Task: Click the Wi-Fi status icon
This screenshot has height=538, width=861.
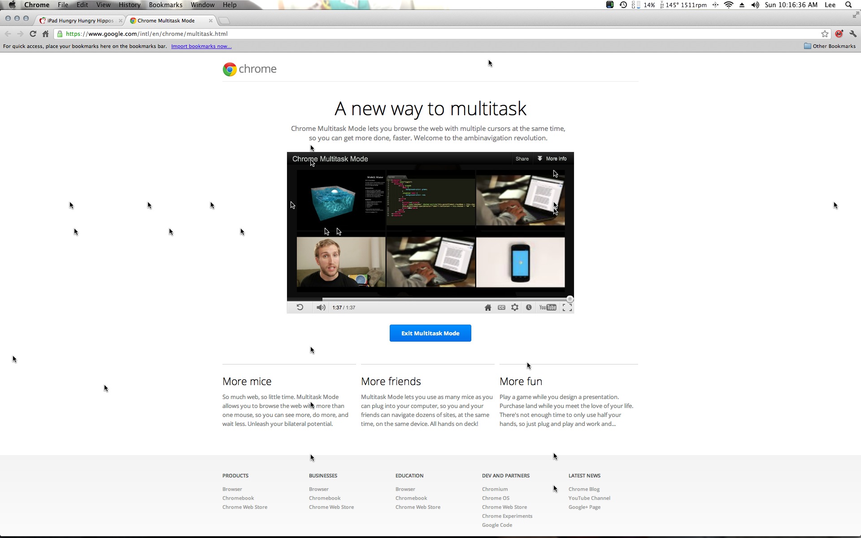Action: click(729, 5)
